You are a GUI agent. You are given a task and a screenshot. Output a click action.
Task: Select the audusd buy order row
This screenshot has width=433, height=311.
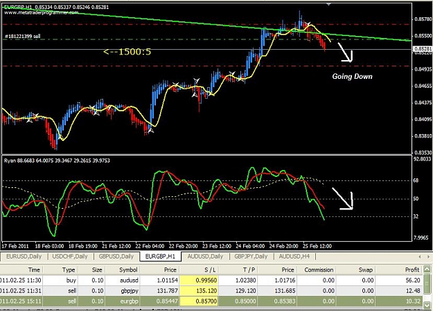(211, 280)
